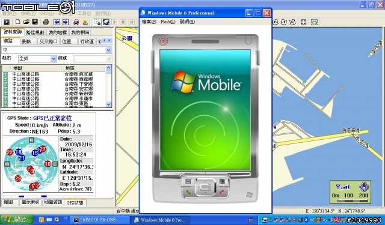Open emulator 檔案 menu
The height and width of the screenshot is (225, 385).
tap(149, 22)
